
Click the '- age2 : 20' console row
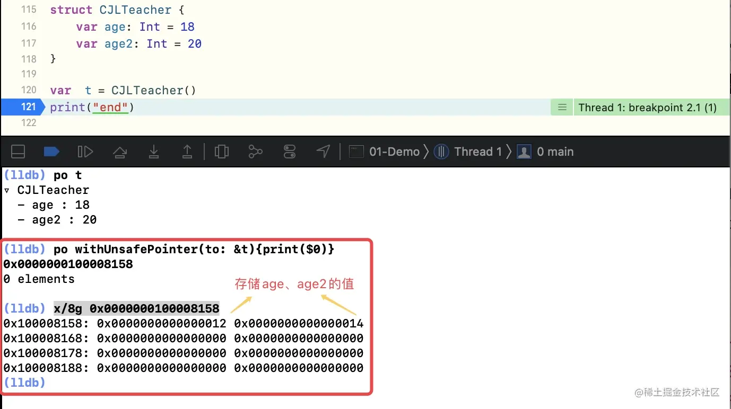point(57,220)
